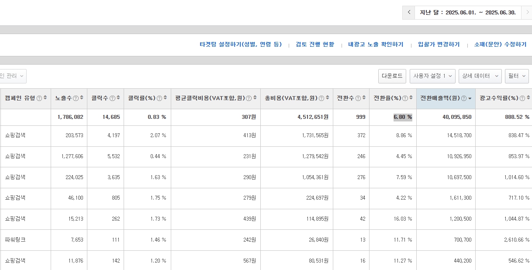Image resolution: width=532 pixels, height=270 pixels.
Task: Click sort arrows for 전환수 column
Action: 364,98
